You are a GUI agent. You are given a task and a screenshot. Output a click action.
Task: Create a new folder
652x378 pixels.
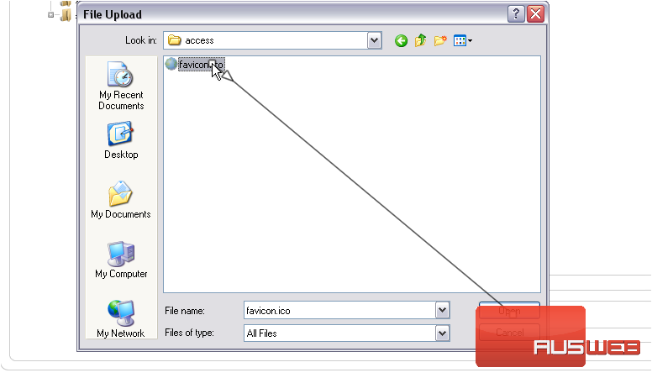[440, 41]
